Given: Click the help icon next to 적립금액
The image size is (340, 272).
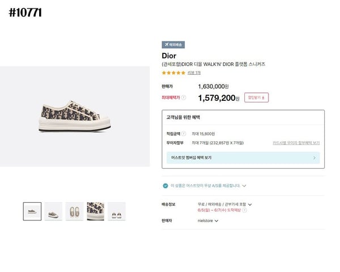Looking at the screenshot, I should (184, 134).
